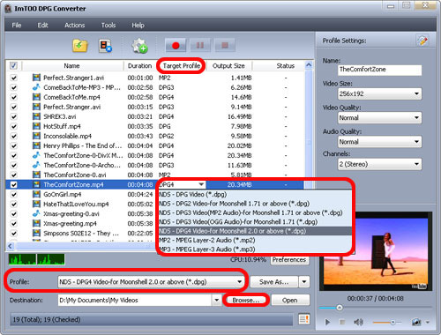Click the preview seek slider handle
Screen dimensions: 441x335
click(340, 308)
